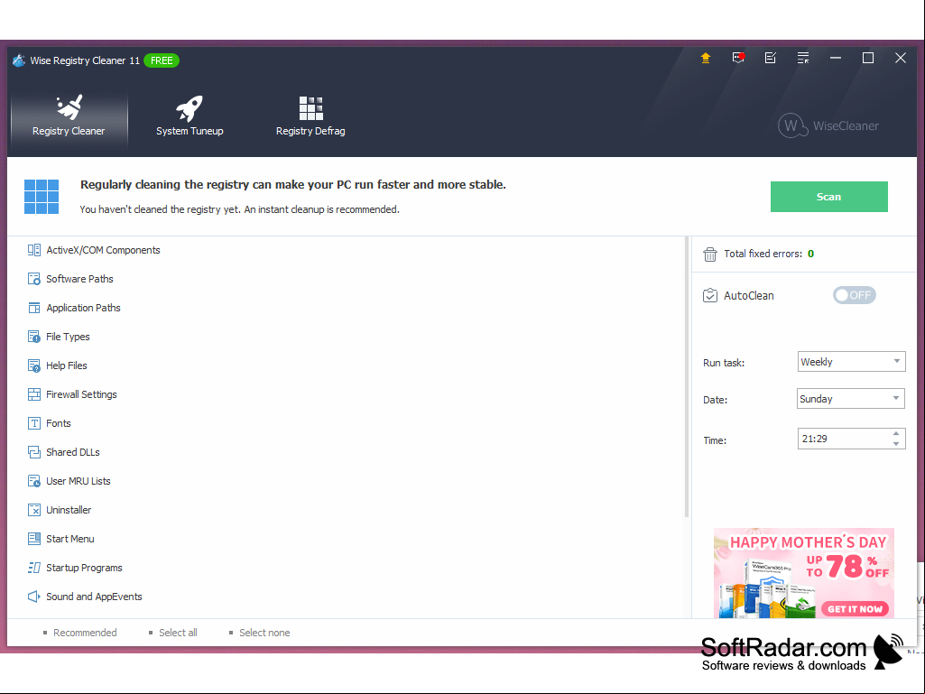Click the upgrade arrow icon in title bar
925x694 pixels.
tap(706, 58)
